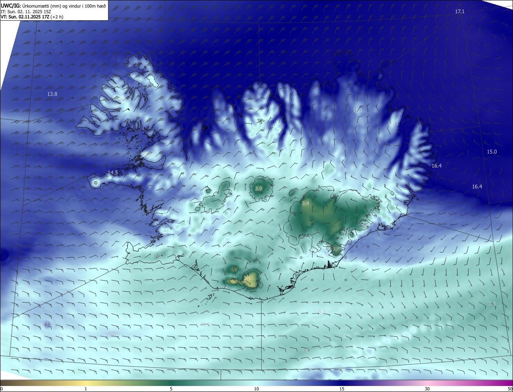Click the 50 tick on the color scale
The width and height of the screenshot is (513, 392).
point(510,389)
